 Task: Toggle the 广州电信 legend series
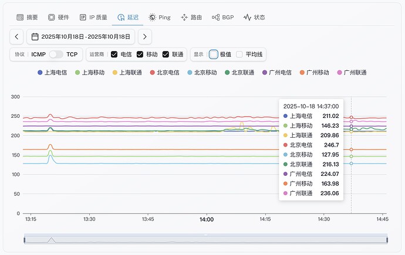(x=277, y=73)
